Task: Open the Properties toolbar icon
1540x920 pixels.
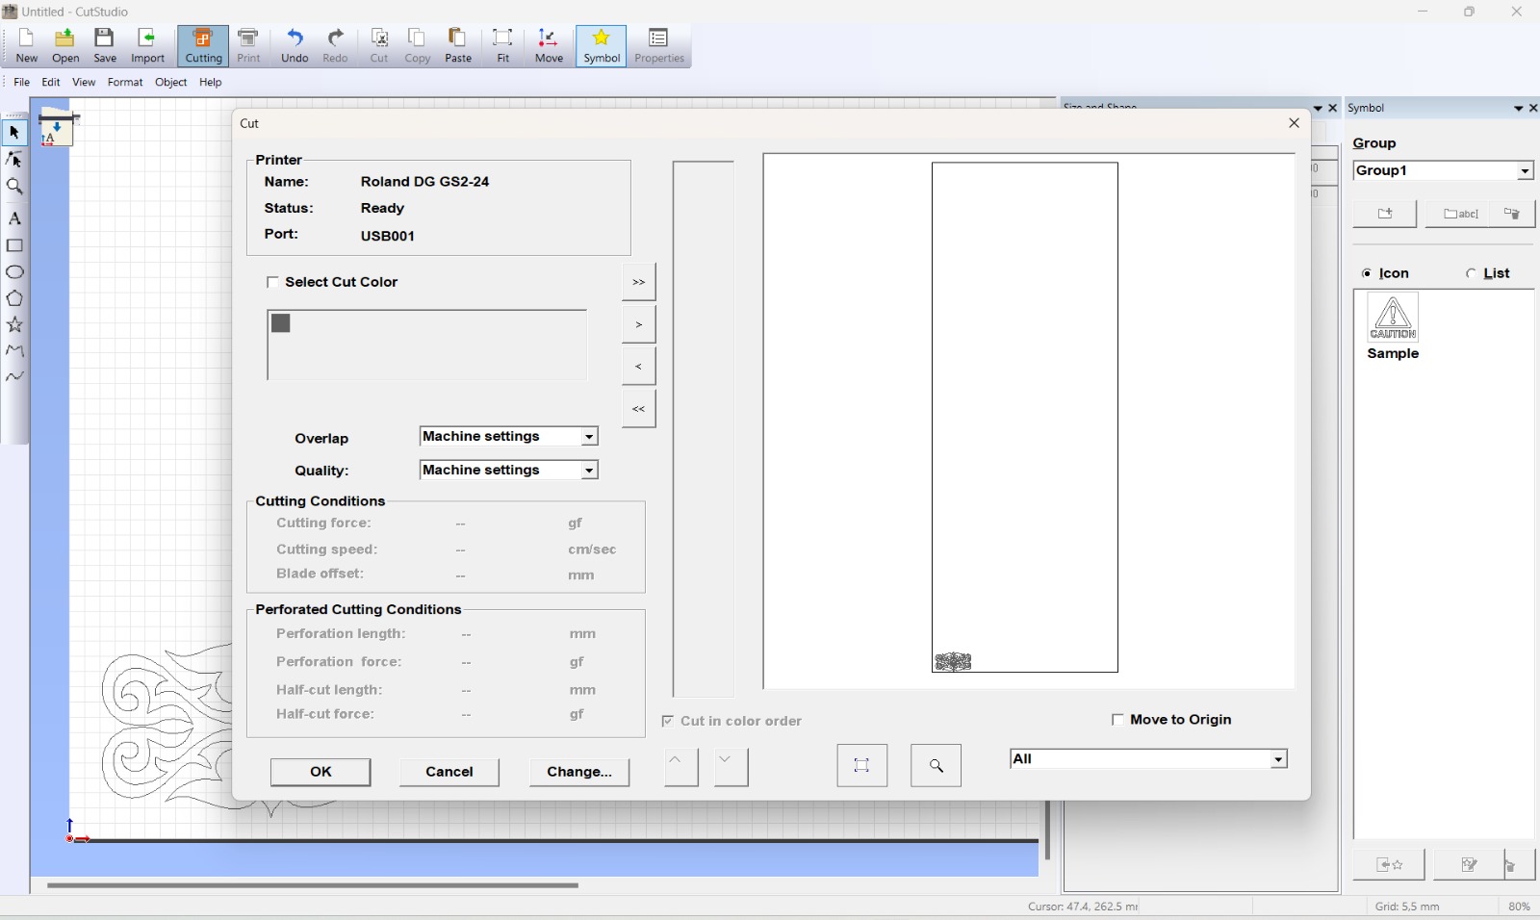Action: click(659, 46)
